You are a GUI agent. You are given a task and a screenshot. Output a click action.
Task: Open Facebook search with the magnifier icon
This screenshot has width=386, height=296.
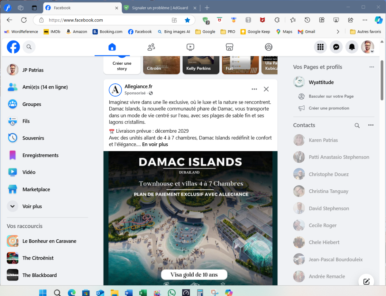point(29,47)
